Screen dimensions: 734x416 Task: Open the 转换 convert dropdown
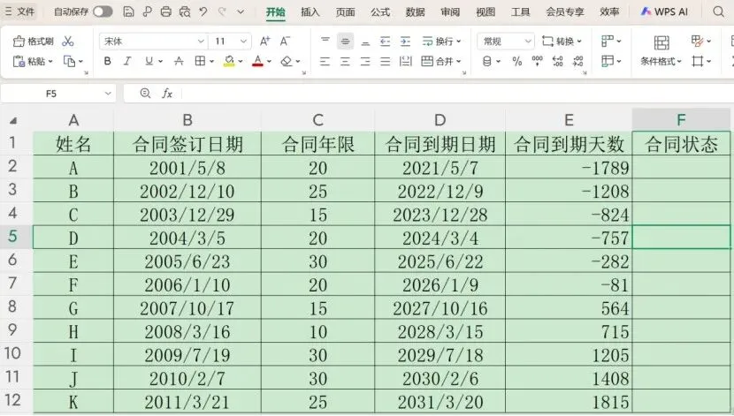(x=562, y=42)
